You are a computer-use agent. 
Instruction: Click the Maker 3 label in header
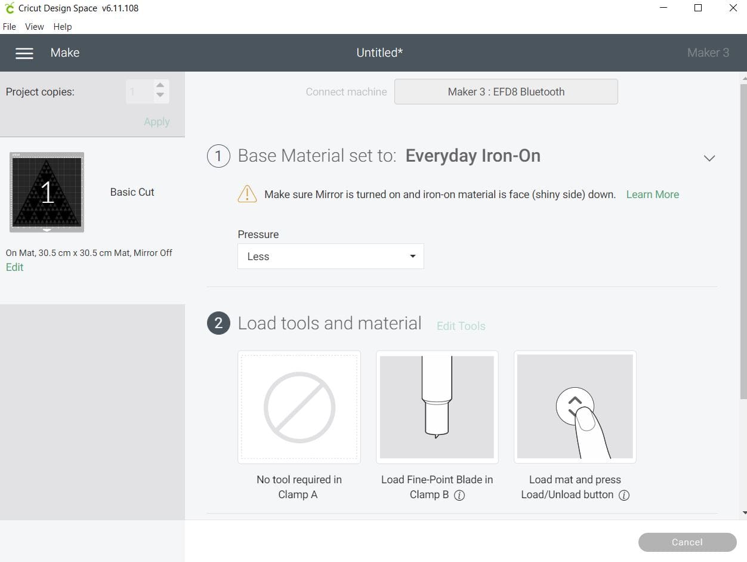[x=708, y=53]
